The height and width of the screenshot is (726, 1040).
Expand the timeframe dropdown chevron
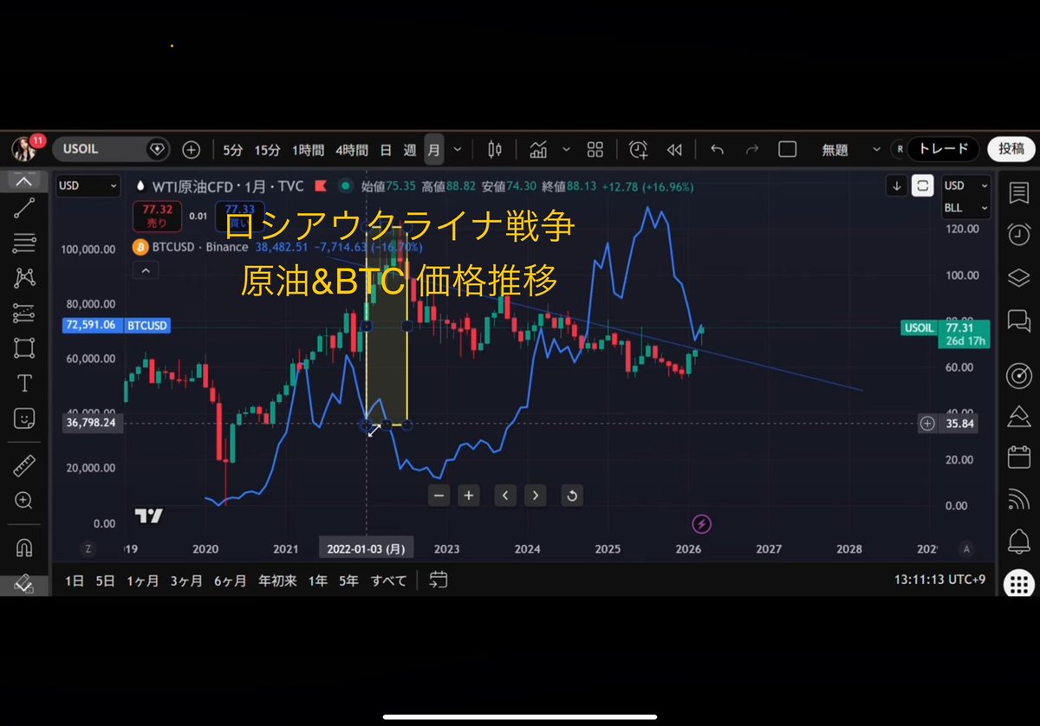[458, 149]
